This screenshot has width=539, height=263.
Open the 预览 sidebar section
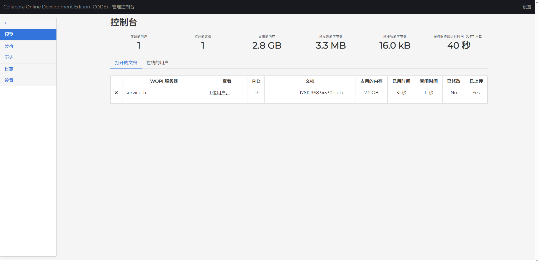[28, 34]
